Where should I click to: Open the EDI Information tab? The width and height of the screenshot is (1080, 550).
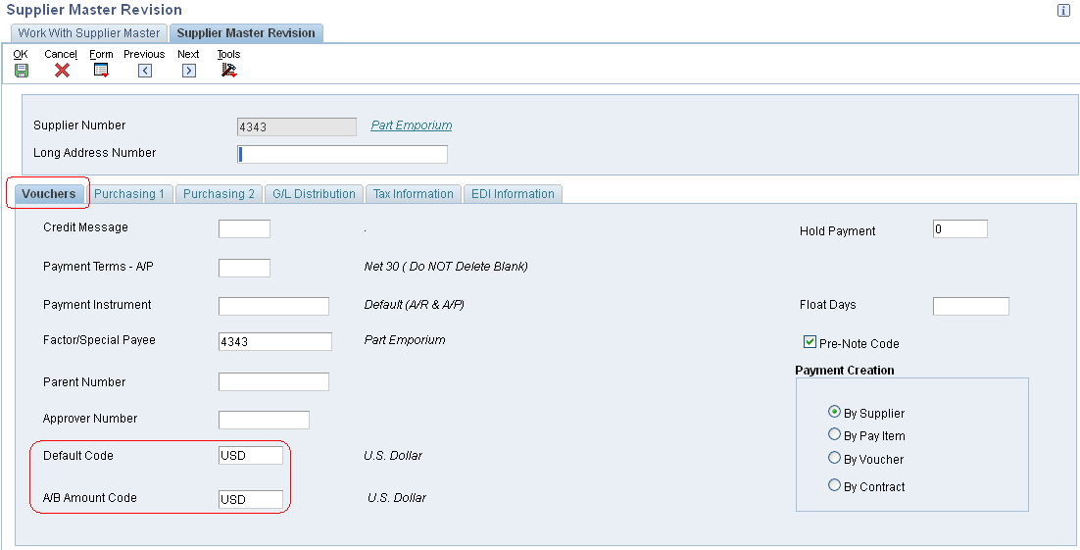point(513,194)
